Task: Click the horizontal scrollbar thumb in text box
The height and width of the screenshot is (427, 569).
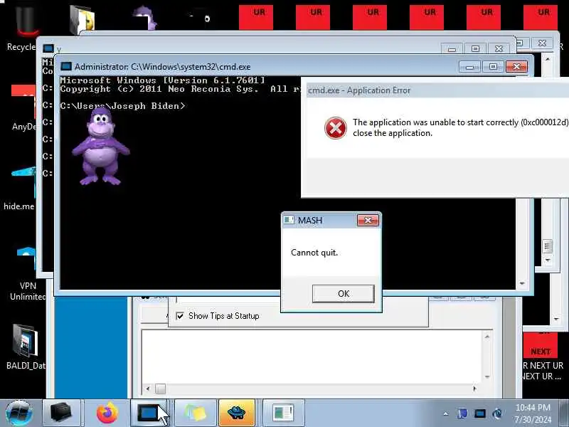Action: point(160,389)
